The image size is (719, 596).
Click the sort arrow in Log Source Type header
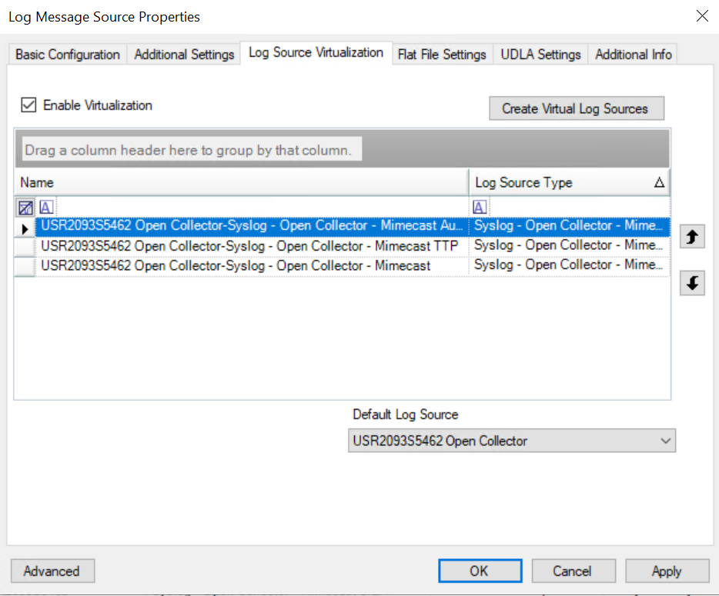point(659,182)
